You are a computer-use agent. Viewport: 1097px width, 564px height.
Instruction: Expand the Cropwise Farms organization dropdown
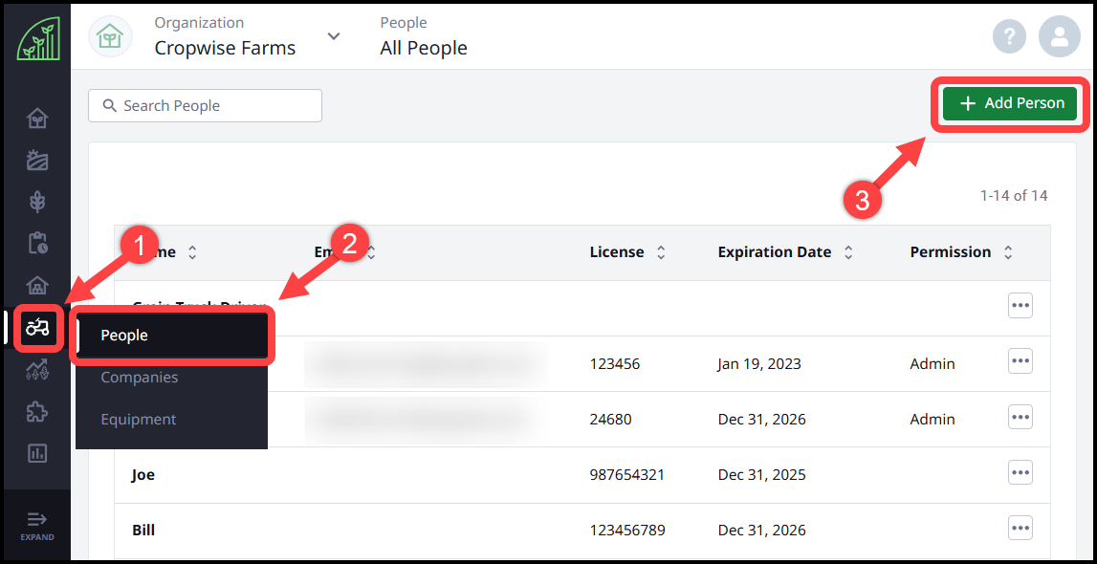click(x=333, y=36)
